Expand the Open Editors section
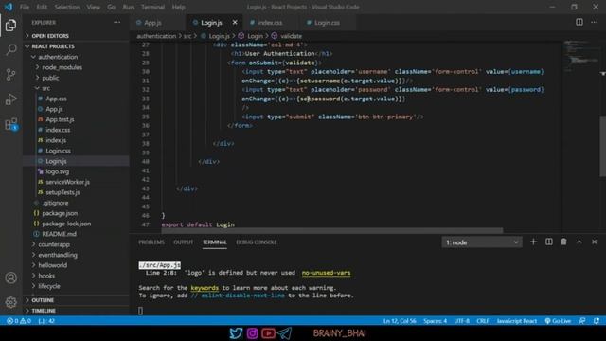This screenshot has width=606, height=341. (76, 36)
